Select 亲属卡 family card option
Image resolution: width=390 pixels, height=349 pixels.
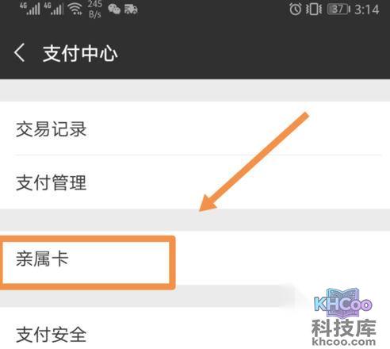point(195,259)
